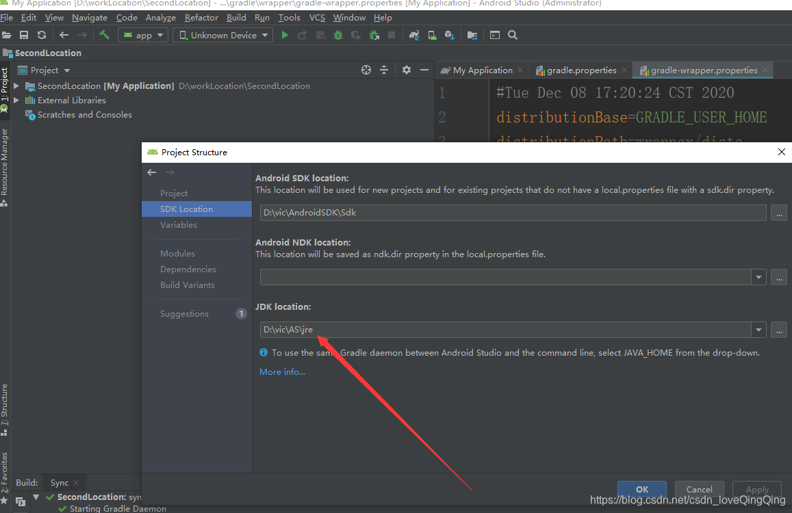Browse for the Android NDK location
This screenshot has width=792, height=513.
coord(779,277)
